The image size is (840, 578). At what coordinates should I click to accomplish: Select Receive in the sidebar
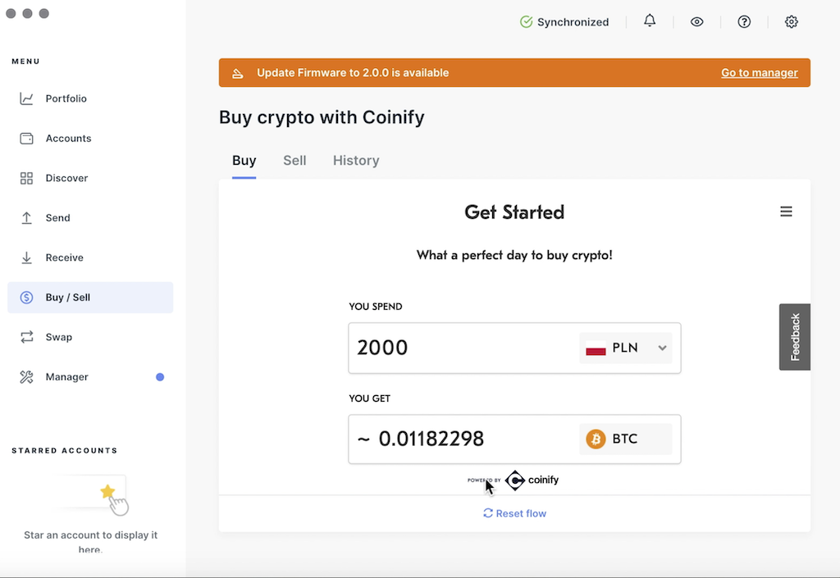pyautogui.click(x=90, y=257)
